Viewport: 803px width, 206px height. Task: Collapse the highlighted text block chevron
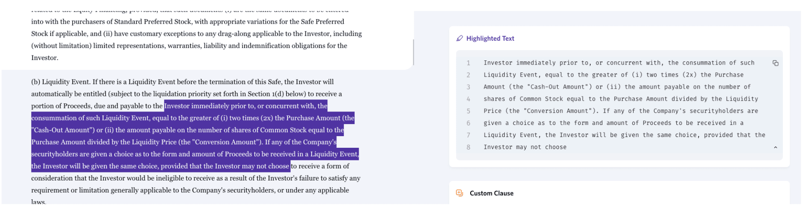[775, 147]
